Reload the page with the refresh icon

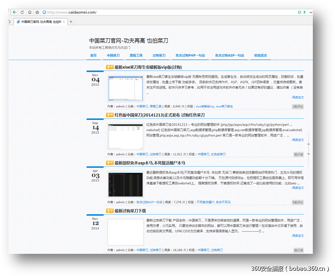coord(22,12)
